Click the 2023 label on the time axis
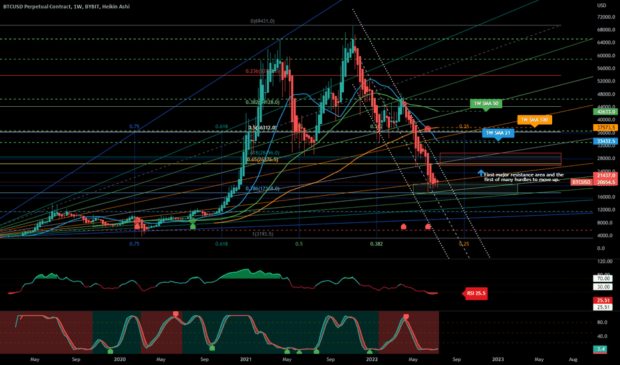This screenshot has width=620, height=365. [x=498, y=360]
